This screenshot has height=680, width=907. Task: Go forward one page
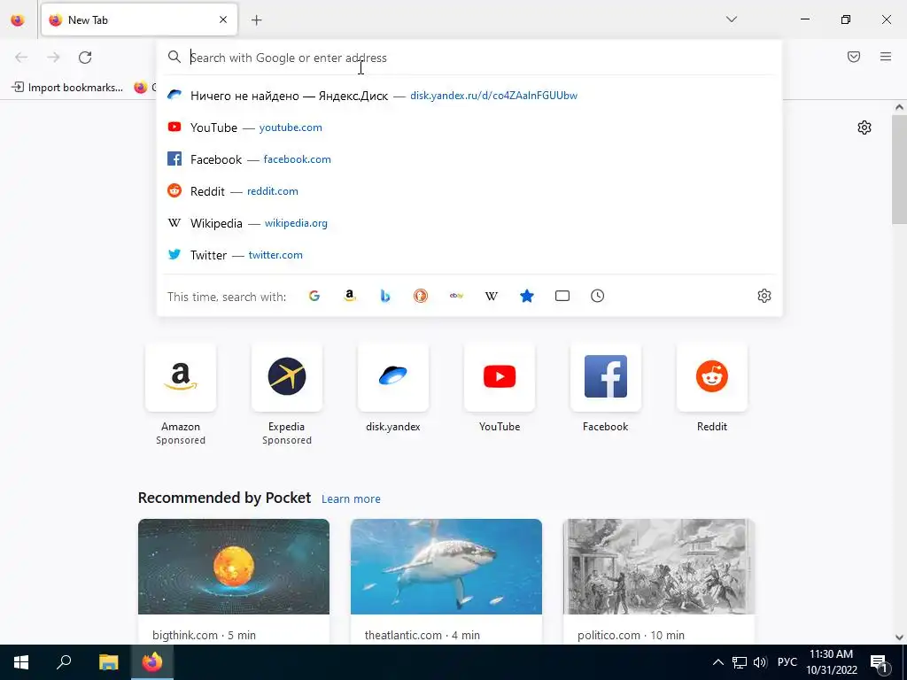coord(53,58)
